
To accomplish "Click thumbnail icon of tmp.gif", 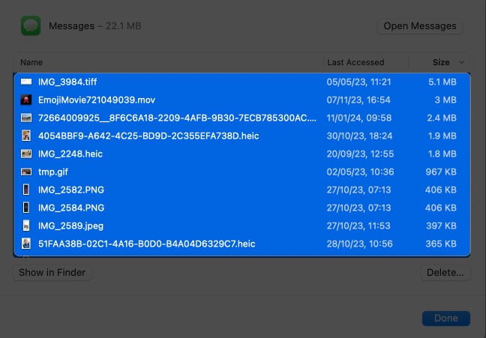I will tap(26, 172).
